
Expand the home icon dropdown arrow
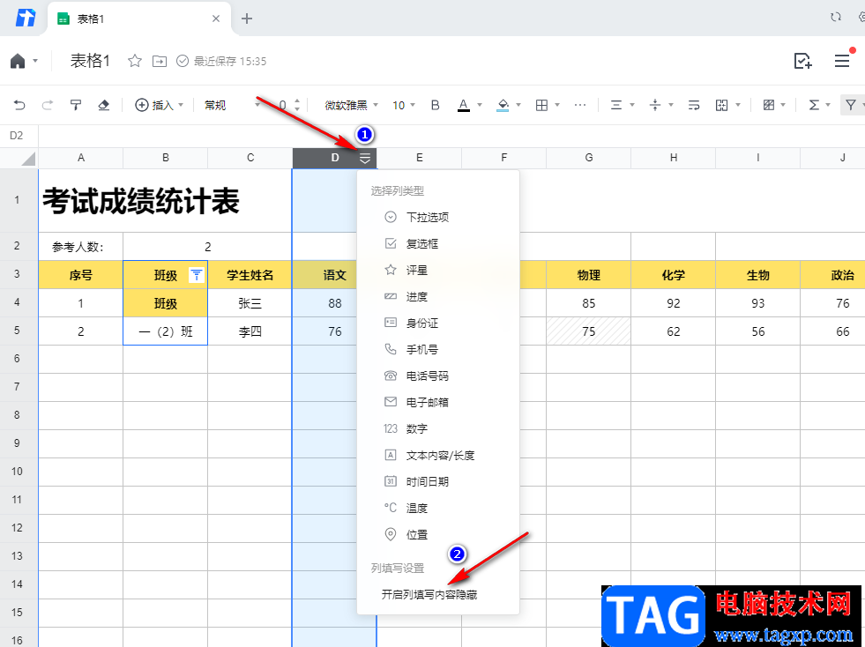pos(35,61)
